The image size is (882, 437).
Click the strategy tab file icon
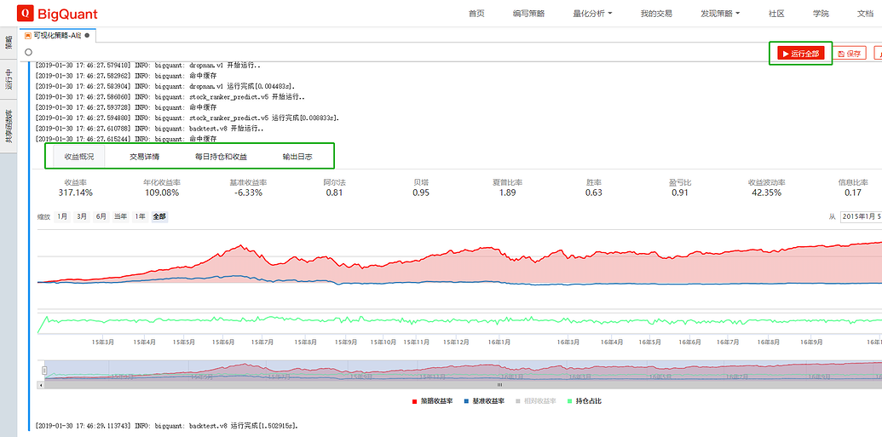(x=27, y=36)
